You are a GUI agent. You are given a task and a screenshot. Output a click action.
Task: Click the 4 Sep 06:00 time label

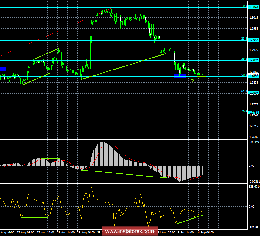coord(206,233)
